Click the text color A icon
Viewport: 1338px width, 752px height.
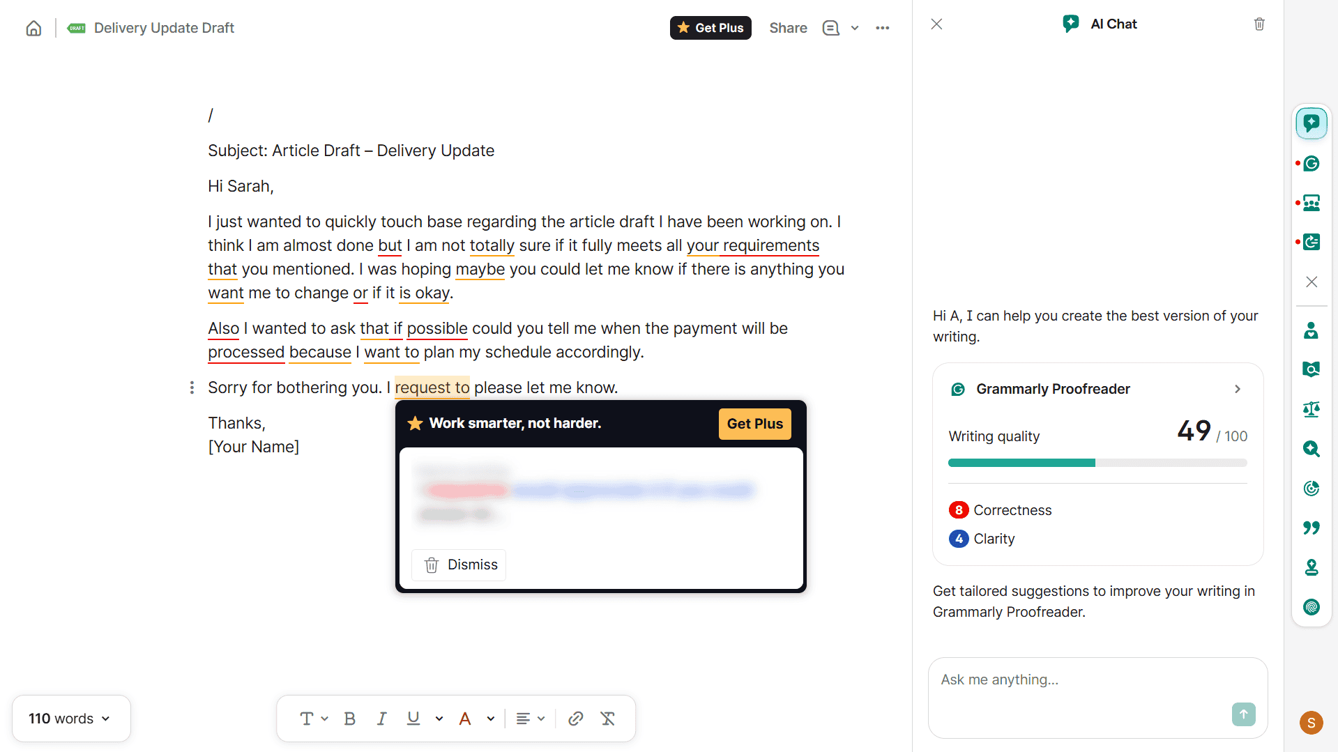(x=465, y=719)
